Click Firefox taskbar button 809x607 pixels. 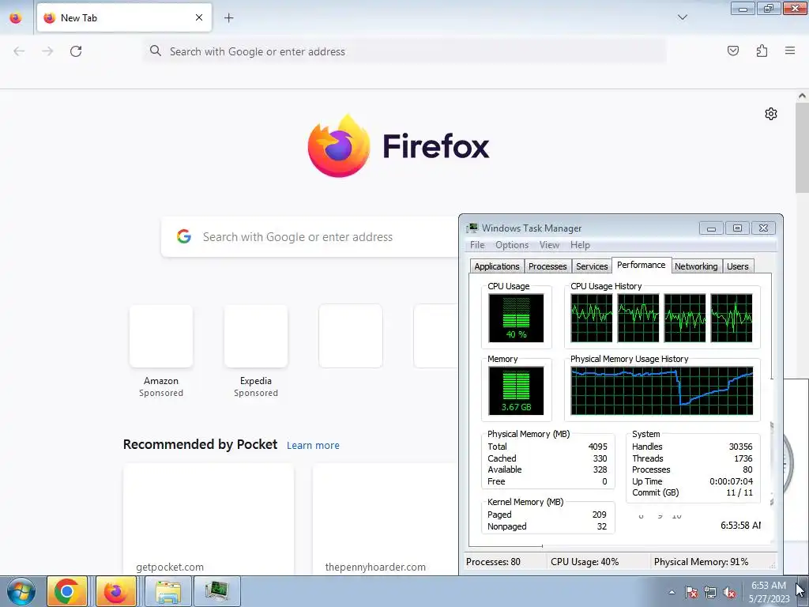pos(116,591)
